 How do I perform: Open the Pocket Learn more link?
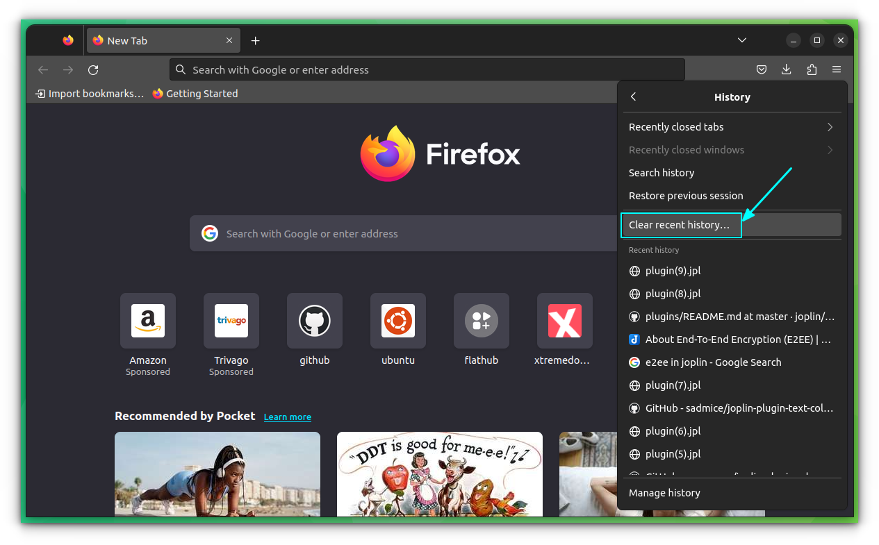tap(287, 417)
